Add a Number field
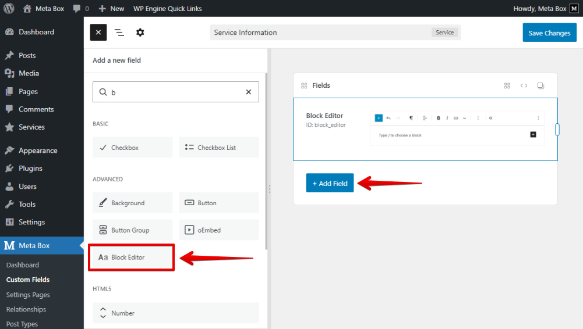This screenshot has height=329, width=583. 175,313
